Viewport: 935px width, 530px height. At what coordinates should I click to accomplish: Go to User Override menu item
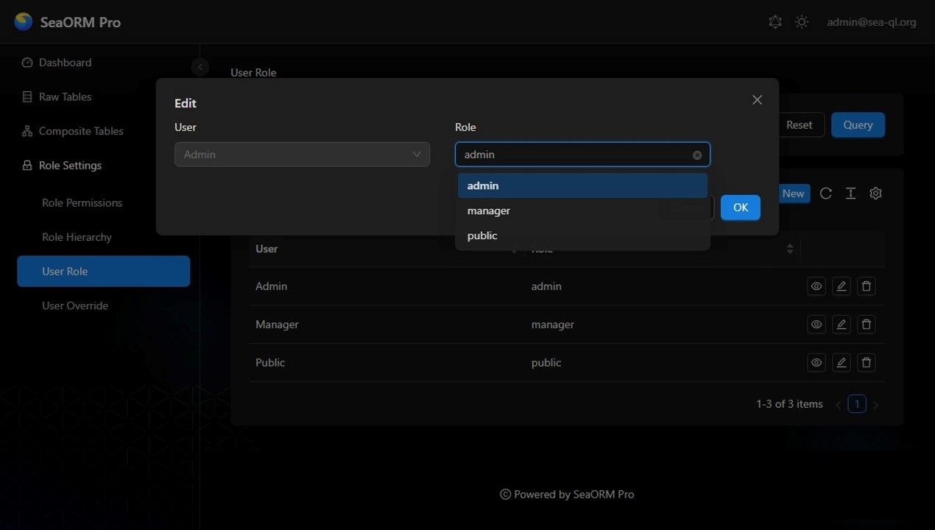click(x=75, y=306)
